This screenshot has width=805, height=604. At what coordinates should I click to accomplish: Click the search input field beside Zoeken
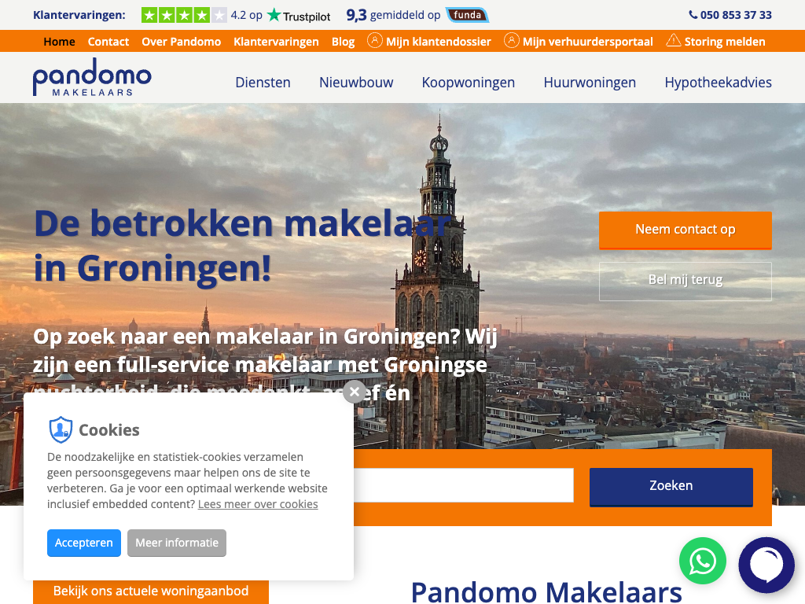coord(464,484)
